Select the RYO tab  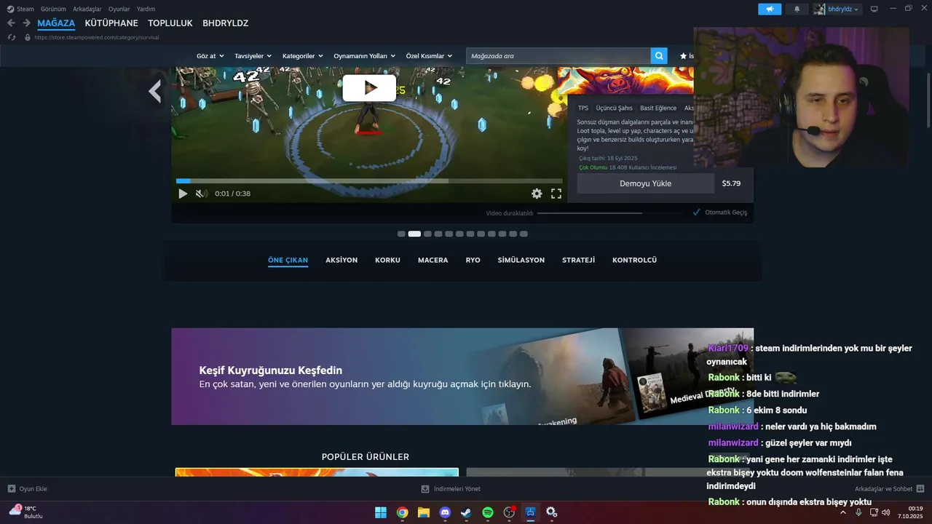point(473,260)
